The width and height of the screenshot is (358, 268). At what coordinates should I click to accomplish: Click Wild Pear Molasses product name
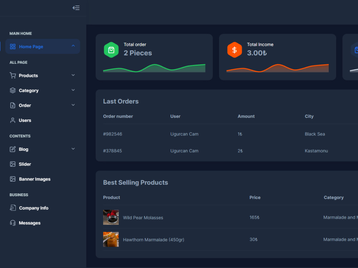click(x=143, y=218)
